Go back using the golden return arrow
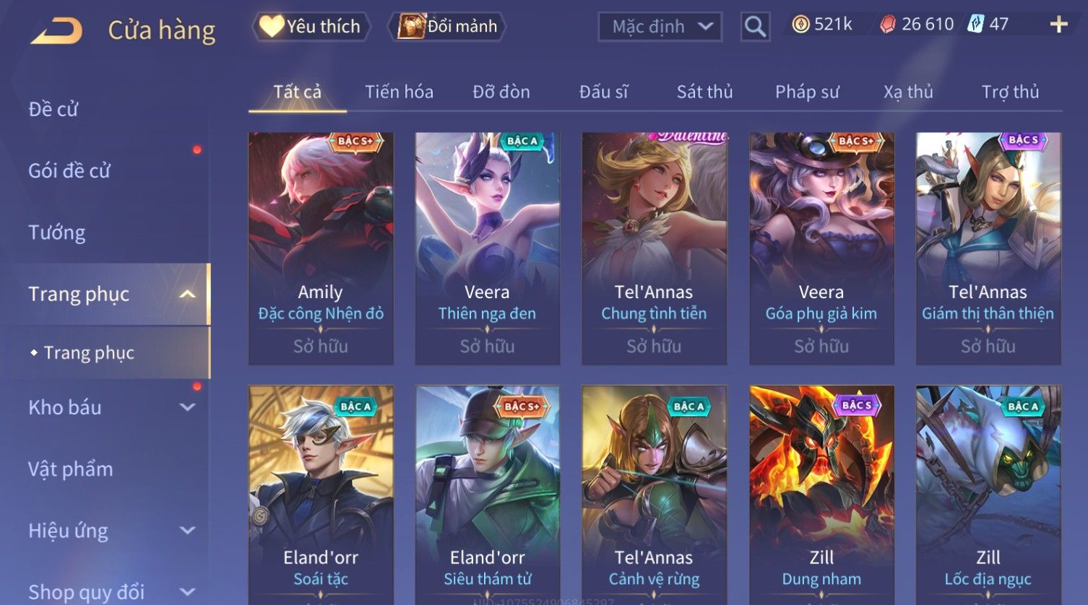Image resolution: width=1088 pixels, height=605 pixels. [x=56, y=31]
